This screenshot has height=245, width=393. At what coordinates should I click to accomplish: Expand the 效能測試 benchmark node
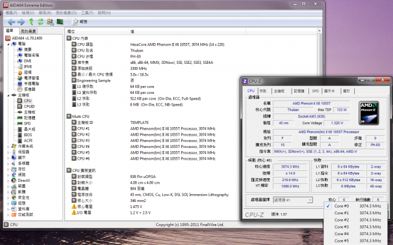[8, 215]
